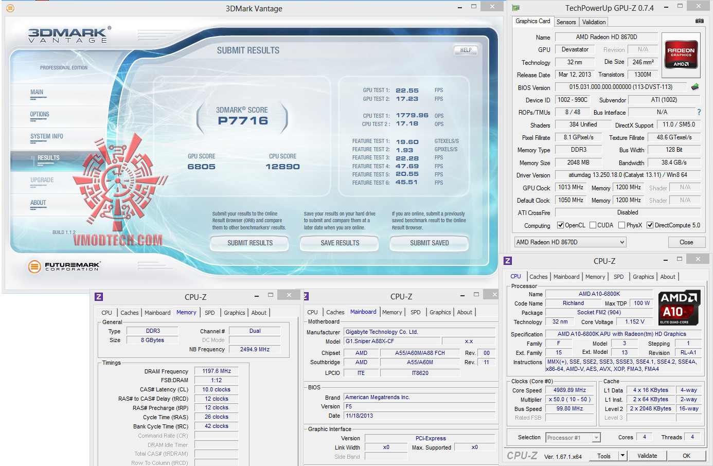This screenshot has height=466, width=713.
Task: Toggle the DirectCompute 5.0 checkbox
Action: click(650, 225)
